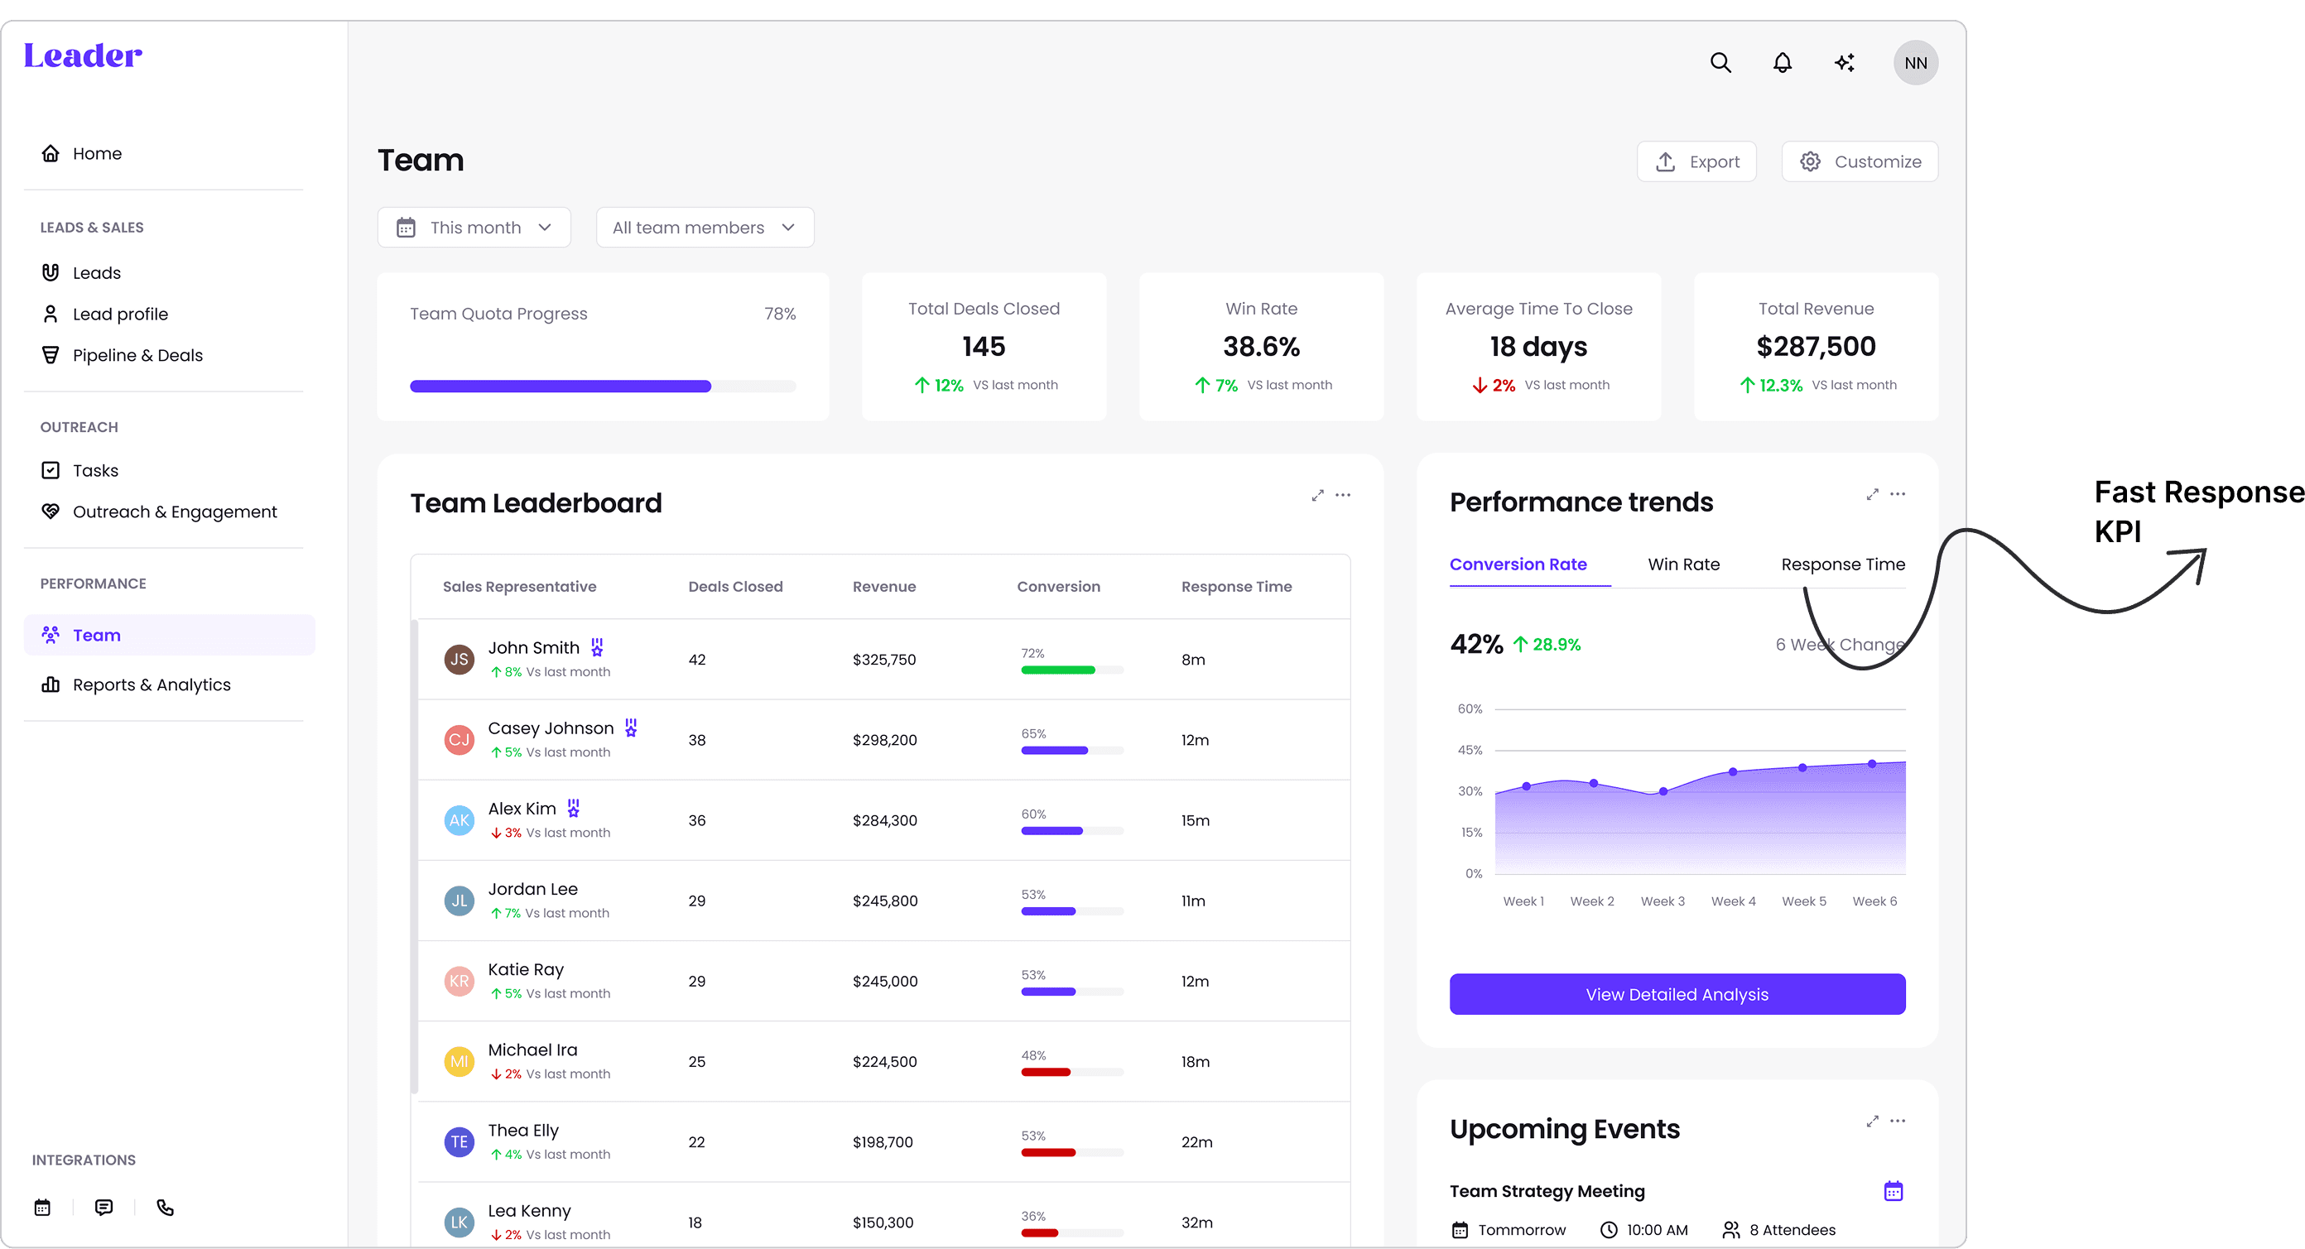The height and width of the screenshot is (1249, 2305).
Task: Click the search magnifier icon
Action: coord(1720,63)
